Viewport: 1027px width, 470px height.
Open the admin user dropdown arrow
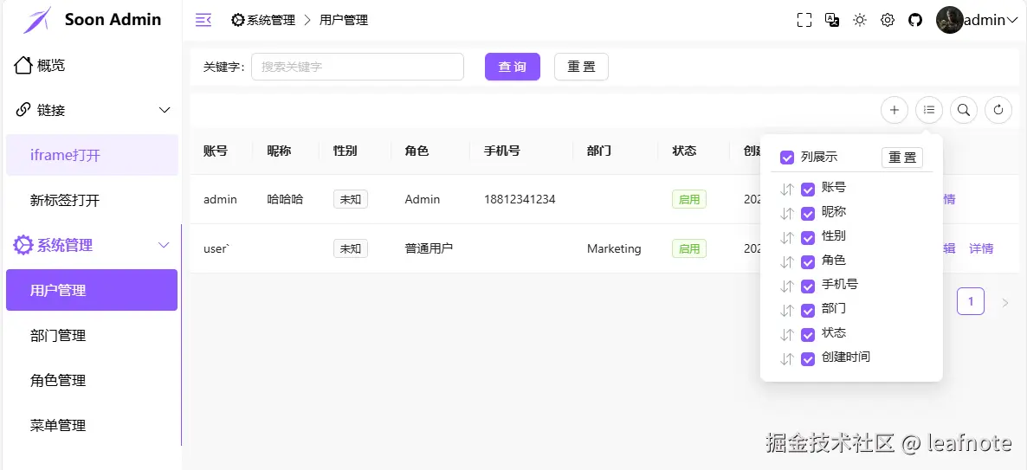[x=1011, y=21]
